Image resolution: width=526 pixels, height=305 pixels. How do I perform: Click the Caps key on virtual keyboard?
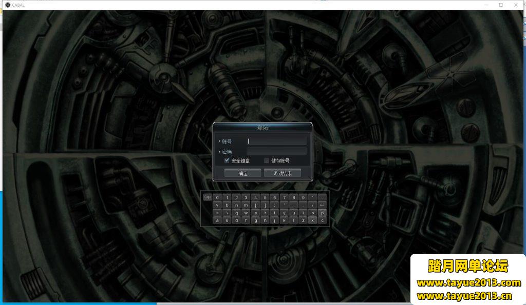(x=208, y=197)
